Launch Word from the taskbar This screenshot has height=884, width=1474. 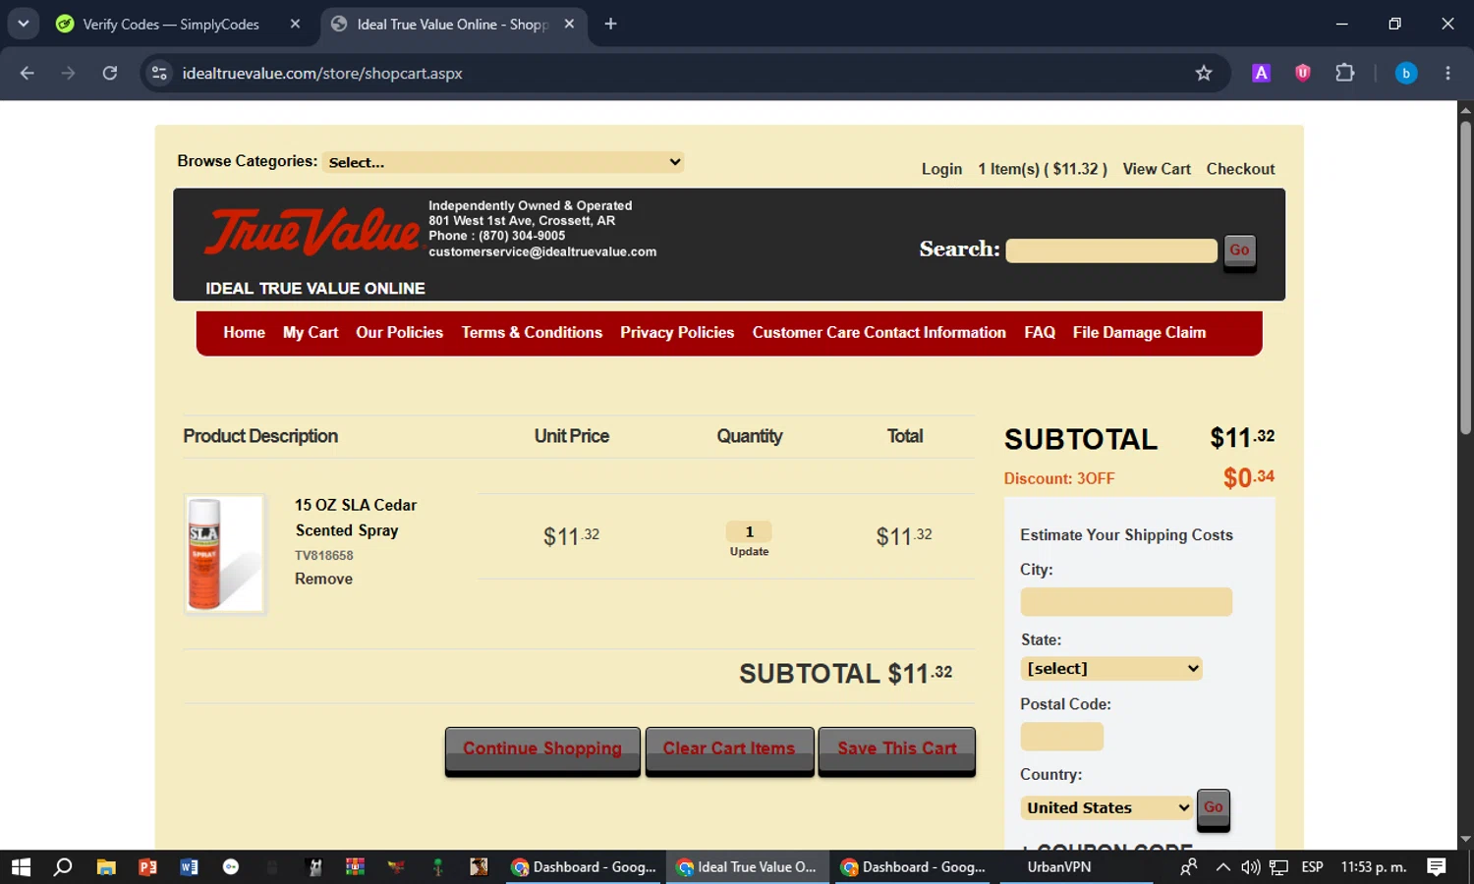coord(189,867)
